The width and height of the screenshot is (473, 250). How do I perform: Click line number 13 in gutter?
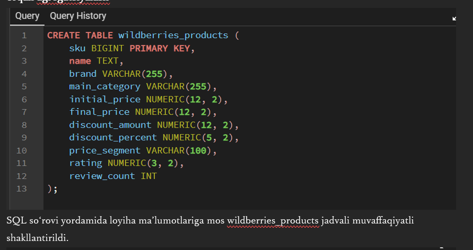[22, 189]
